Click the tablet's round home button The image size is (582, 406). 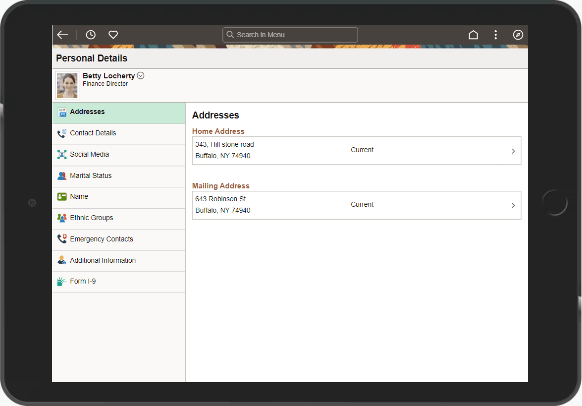coord(555,202)
